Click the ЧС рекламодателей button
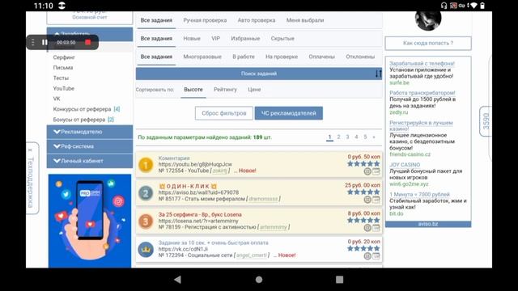The image size is (518, 291). [289, 113]
